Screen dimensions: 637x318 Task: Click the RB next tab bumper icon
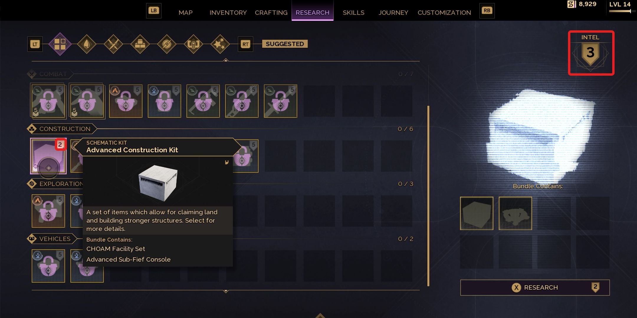click(487, 11)
